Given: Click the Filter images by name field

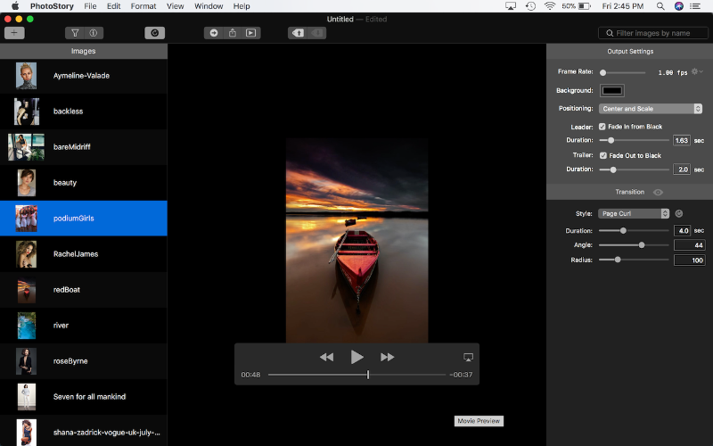Looking at the screenshot, I should click(653, 33).
